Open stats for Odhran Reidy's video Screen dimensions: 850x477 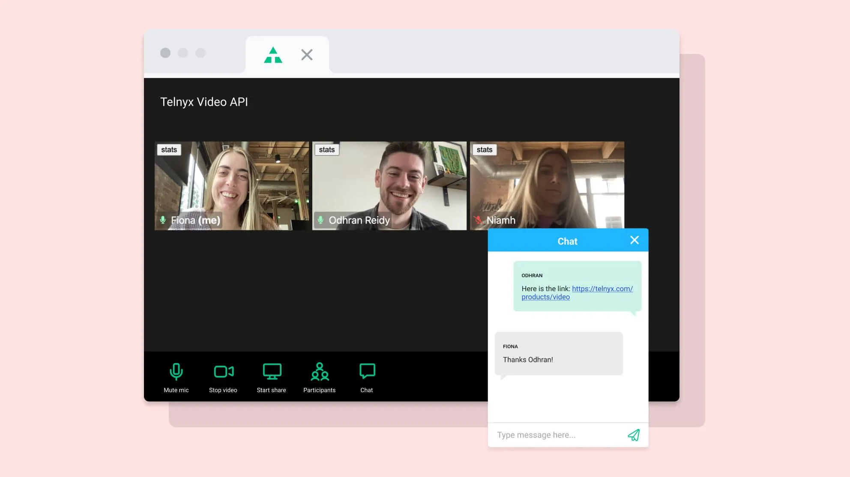[x=326, y=149]
